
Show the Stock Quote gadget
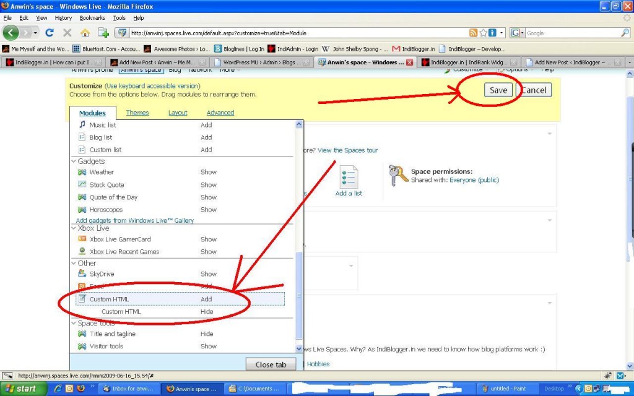click(209, 184)
